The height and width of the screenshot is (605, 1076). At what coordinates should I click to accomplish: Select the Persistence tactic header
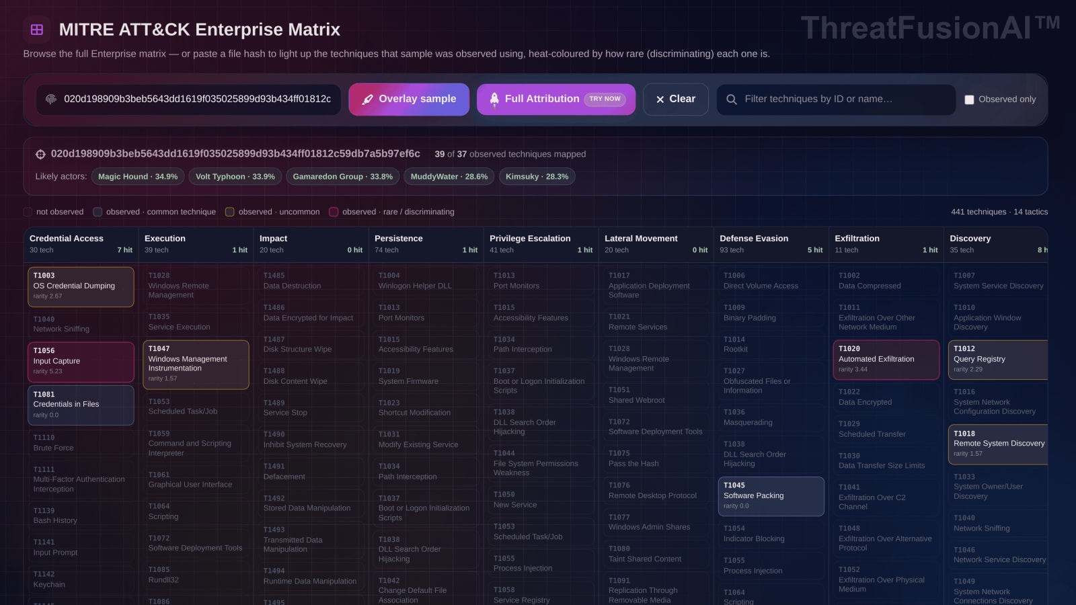pos(426,244)
